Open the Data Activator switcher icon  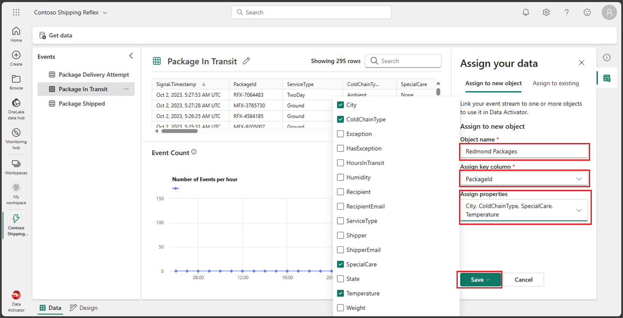[16, 301]
